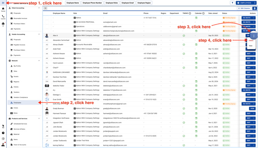The image size is (258, 148).
Task: Open the help question mark icon
Action: 3,133
